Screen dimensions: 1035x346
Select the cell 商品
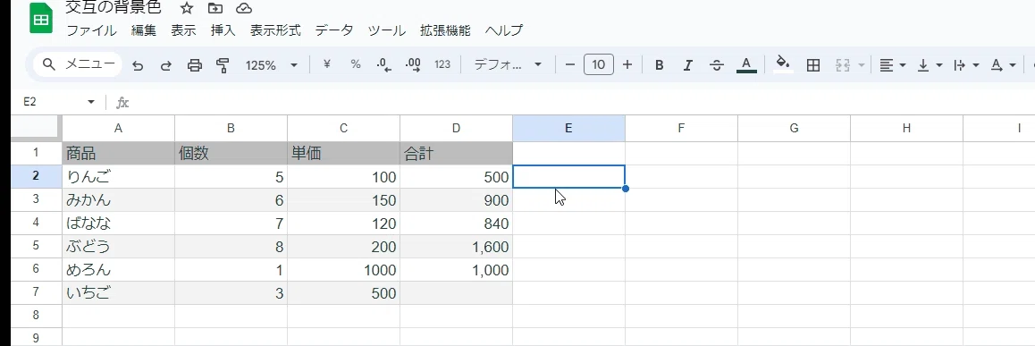(x=119, y=153)
